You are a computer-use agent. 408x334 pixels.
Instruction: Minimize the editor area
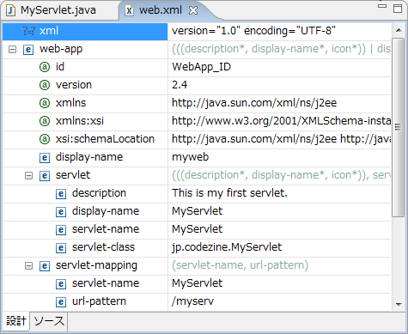tap(382, 6)
